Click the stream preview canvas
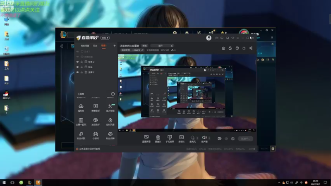331x186 pixels. tap(187, 93)
